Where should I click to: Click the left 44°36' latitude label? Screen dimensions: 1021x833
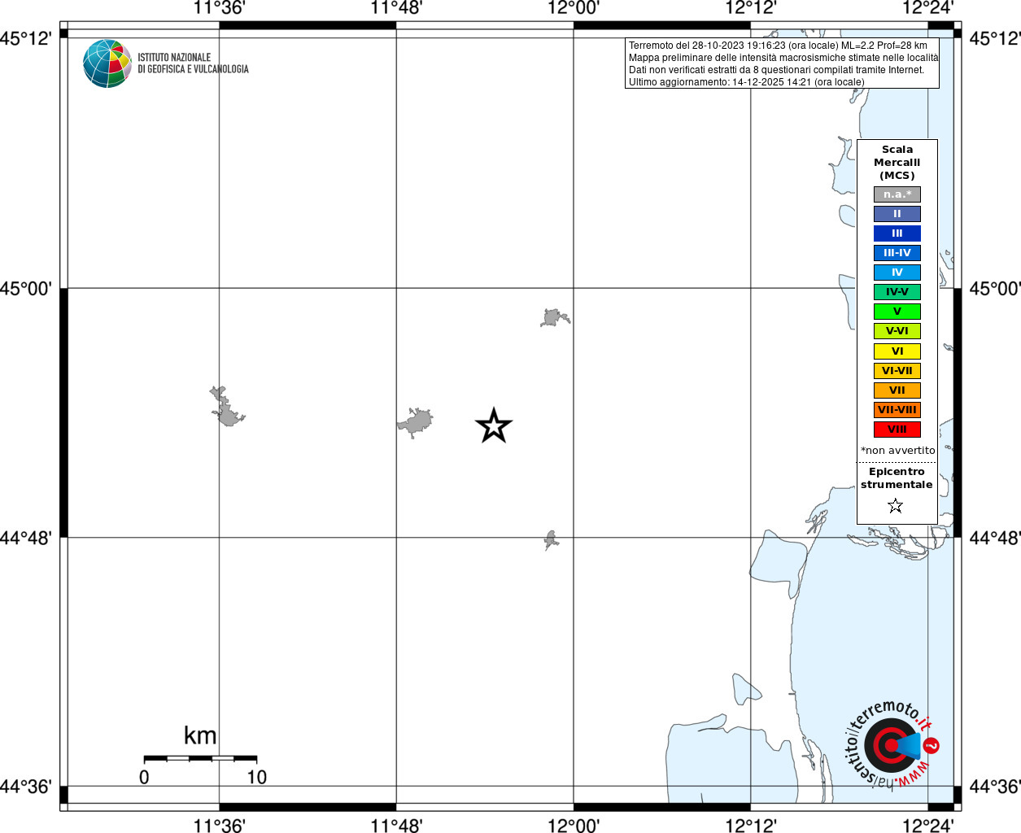26,787
